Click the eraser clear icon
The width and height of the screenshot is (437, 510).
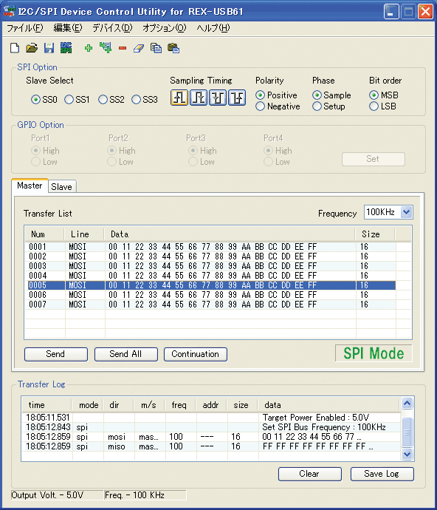click(139, 49)
